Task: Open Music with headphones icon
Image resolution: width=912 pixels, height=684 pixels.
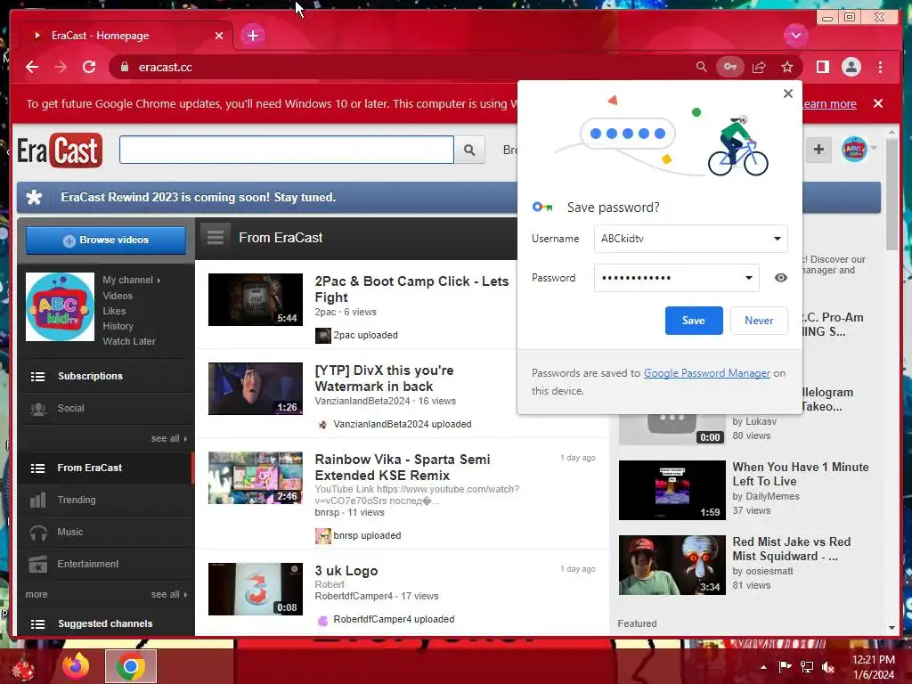Action: [x=106, y=532]
